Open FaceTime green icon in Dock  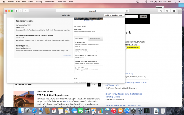[81, 111]
